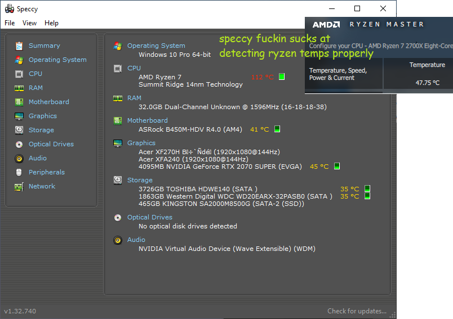Click the ASRock B450M-HDV R4.0 motherboard text
453x319 pixels.
point(190,129)
